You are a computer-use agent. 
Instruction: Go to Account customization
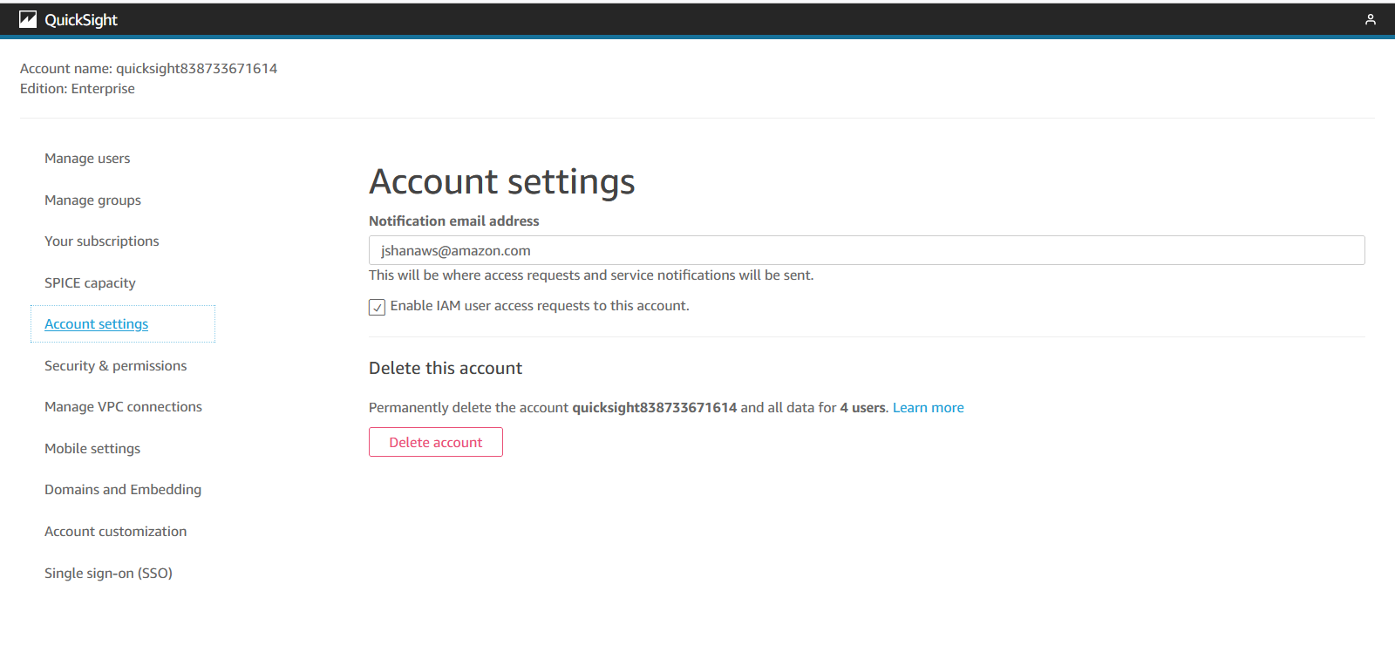pos(116,532)
